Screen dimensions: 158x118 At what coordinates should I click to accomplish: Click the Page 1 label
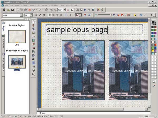pyautogui.click(x=17, y=70)
